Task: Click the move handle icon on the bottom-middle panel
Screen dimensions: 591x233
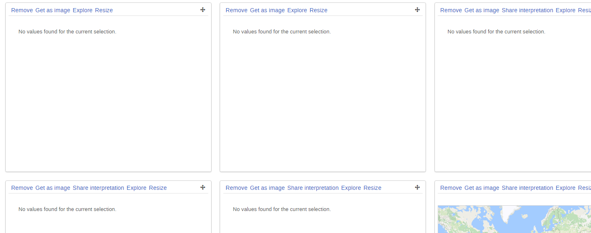Action: [x=417, y=187]
